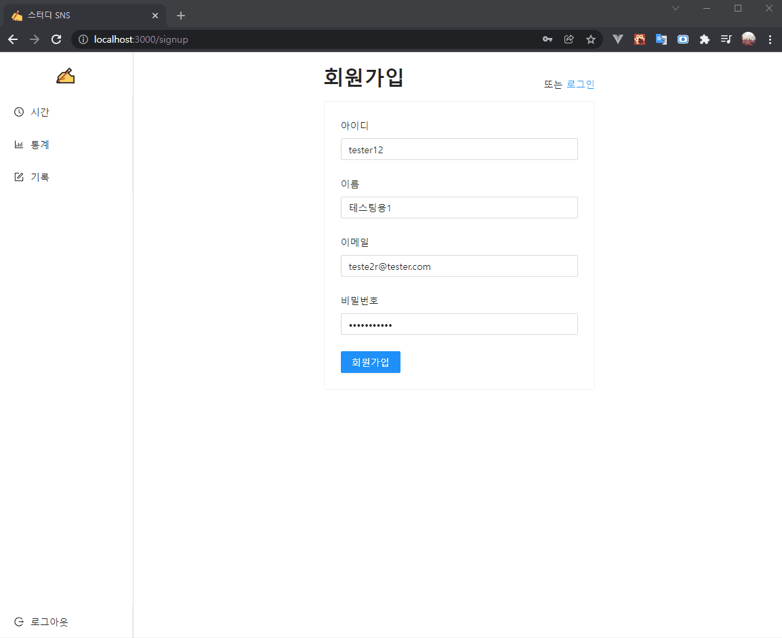This screenshot has height=638, width=782.
Task: Open the Chrome three-dot menu
Action: click(770, 39)
